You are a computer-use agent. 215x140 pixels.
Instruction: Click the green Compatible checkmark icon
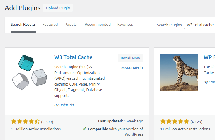pos(84,129)
